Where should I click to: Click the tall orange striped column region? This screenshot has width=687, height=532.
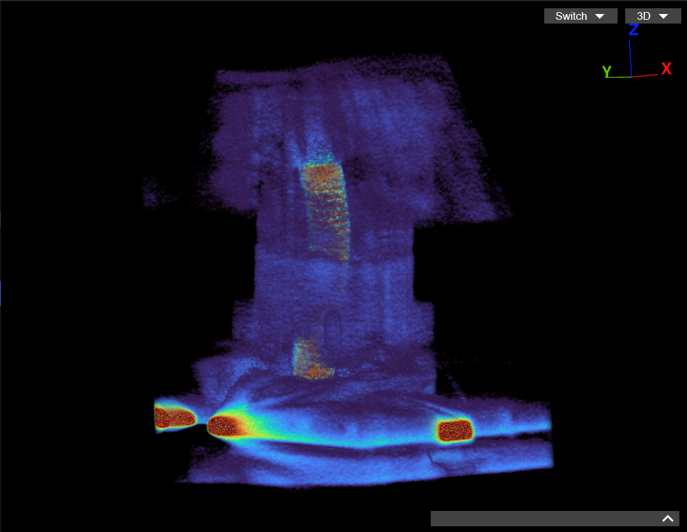pyautogui.click(x=326, y=210)
